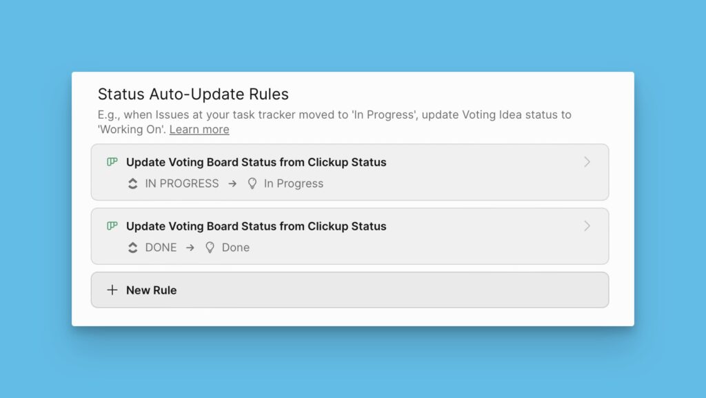Expand the second DONE rule via its chevron
The width and height of the screenshot is (706, 398).
pyautogui.click(x=587, y=226)
